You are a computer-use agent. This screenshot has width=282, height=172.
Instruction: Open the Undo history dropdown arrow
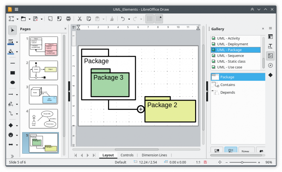[129, 19]
